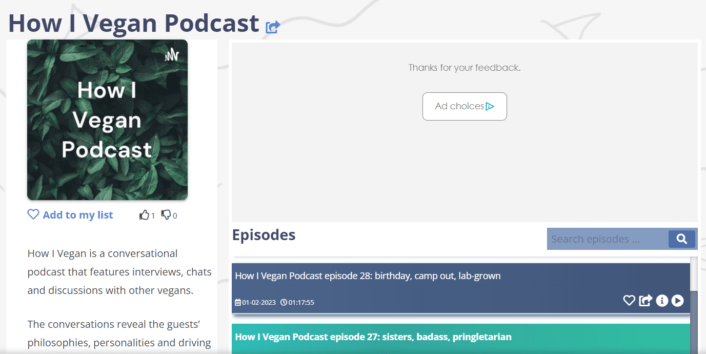
Task: Click the Ad choices button
Action: point(465,106)
